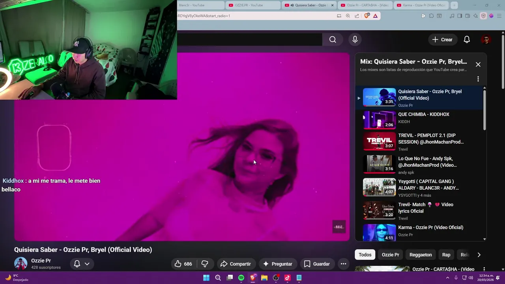Viewport: 505px width, 284px height.
Task: Click the Preguntar button
Action: coord(278,264)
